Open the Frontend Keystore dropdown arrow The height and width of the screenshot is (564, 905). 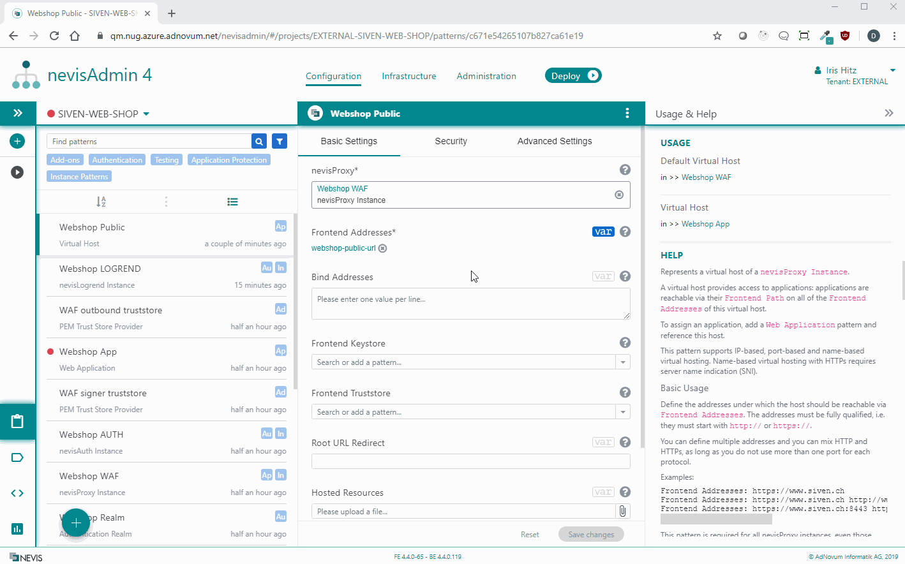(623, 362)
